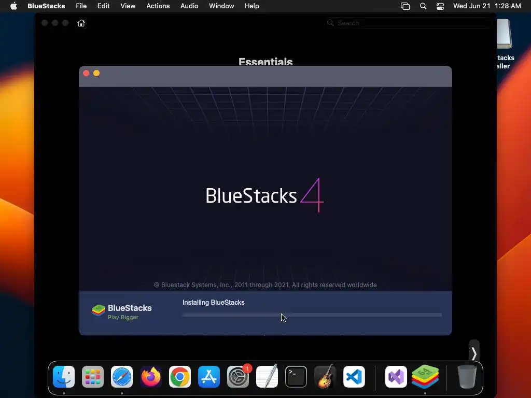Click the BlueStacks icon in the Dock
This screenshot has width=531, height=398.
425,377
